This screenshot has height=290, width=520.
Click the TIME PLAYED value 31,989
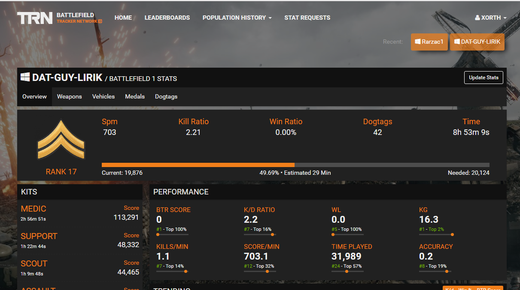(x=347, y=257)
